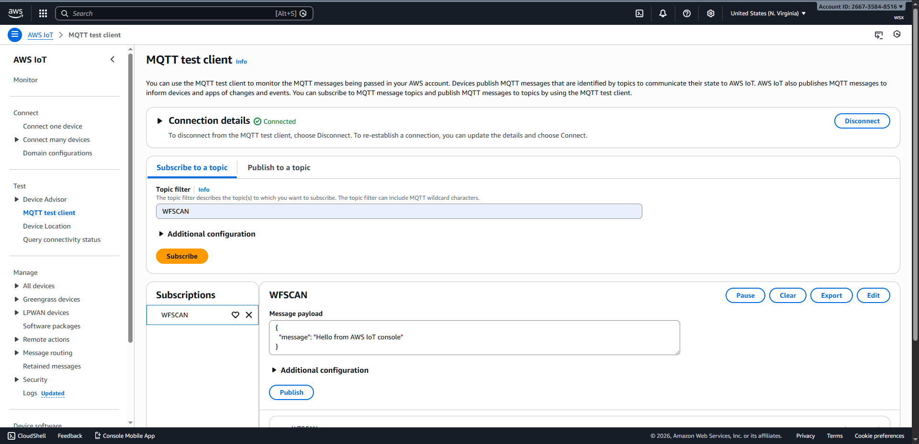Open the settings gear in the header
This screenshot has height=444, width=919.
pos(711,13)
